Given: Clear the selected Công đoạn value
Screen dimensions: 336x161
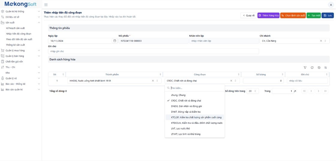Looking at the screenshot, I should pos(231,81).
